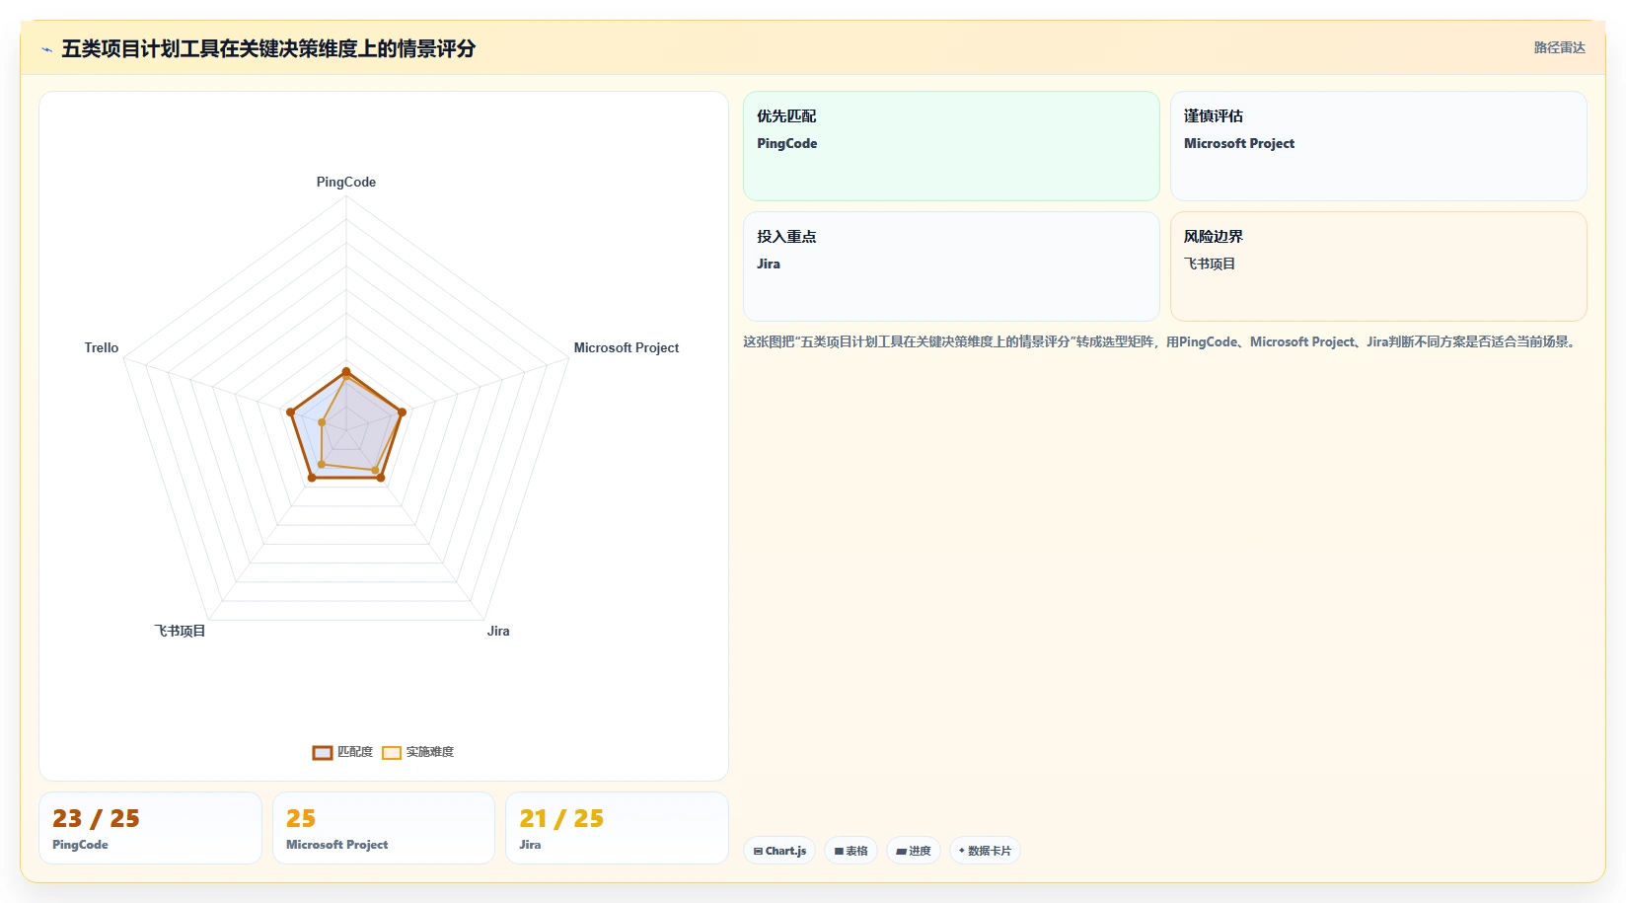The width and height of the screenshot is (1626, 903).
Task: Open the 优先匹配 PingCode card
Action: (x=951, y=146)
